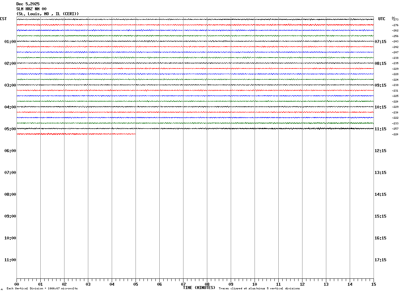Image resolution: width=400 pixels, height=293 pixels.
Task: Click the Traces clipped footer note
Action: [259, 289]
